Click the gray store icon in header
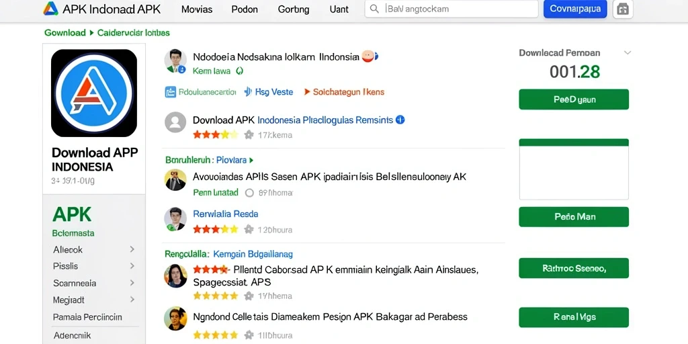The height and width of the screenshot is (344, 688). 623,9
